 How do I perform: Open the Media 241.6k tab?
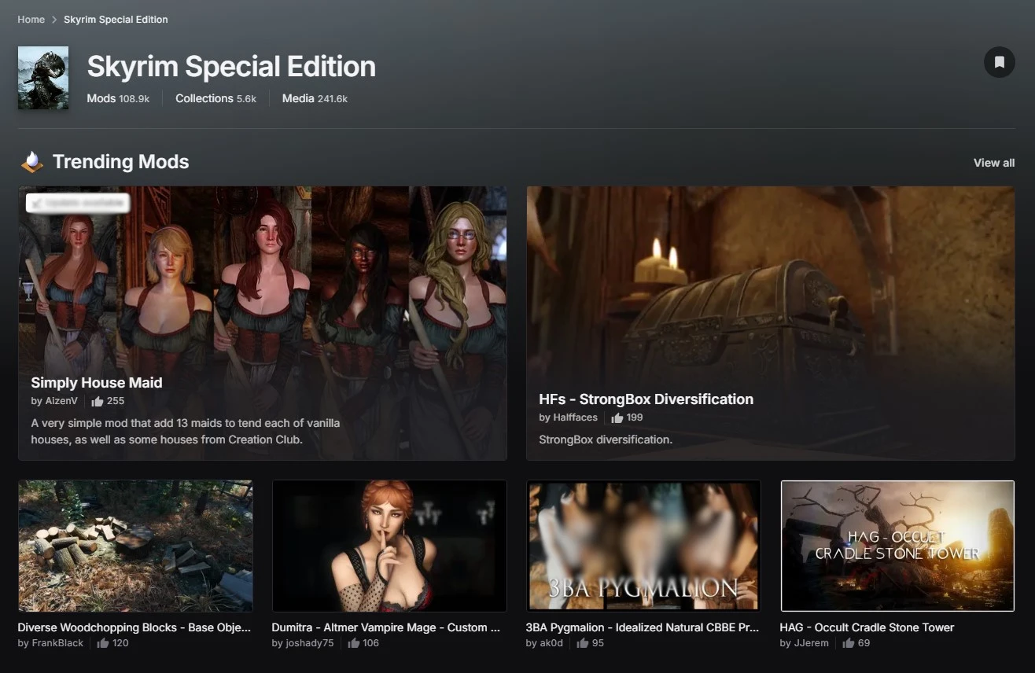coord(315,98)
